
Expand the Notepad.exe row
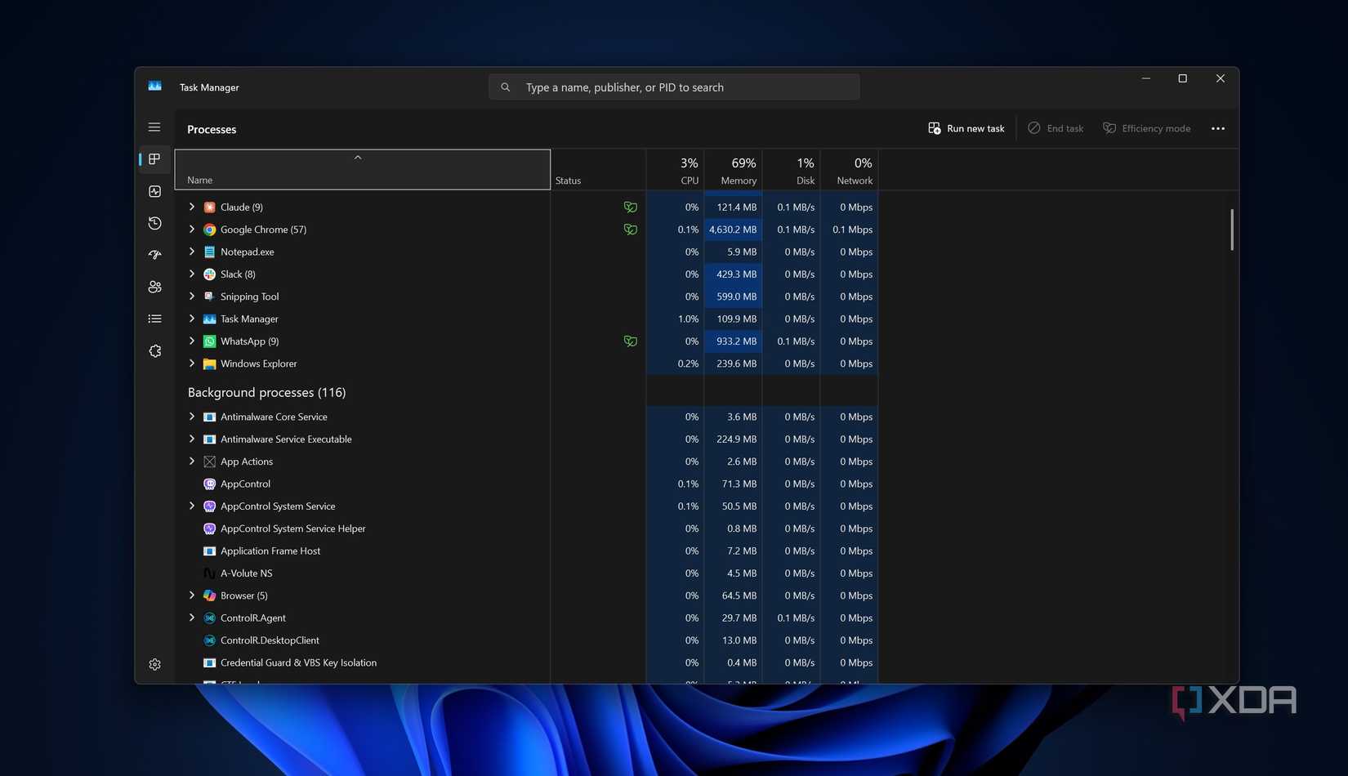[x=192, y=252]
